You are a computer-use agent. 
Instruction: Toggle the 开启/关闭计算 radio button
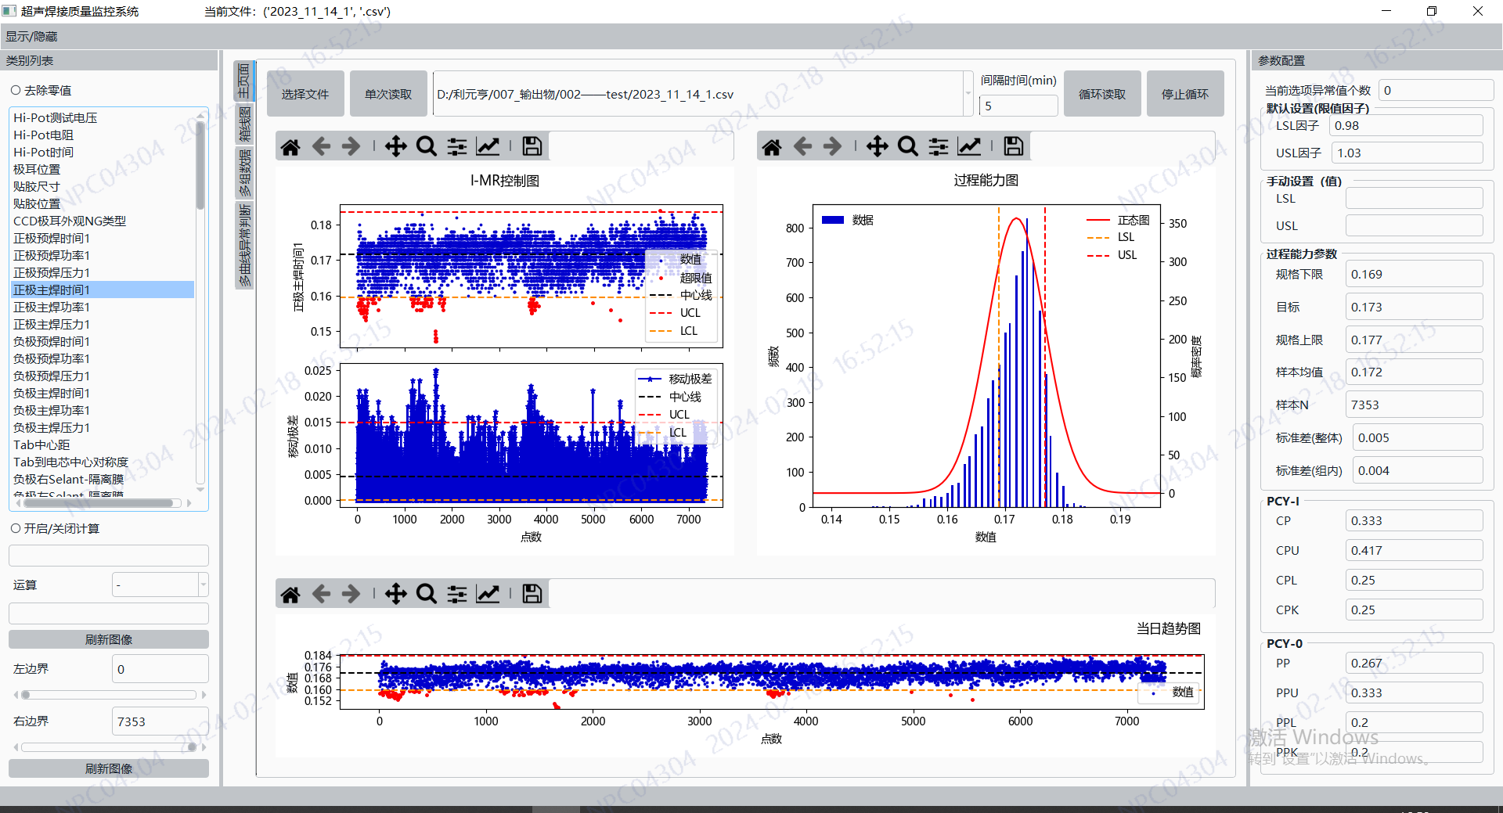16,529
